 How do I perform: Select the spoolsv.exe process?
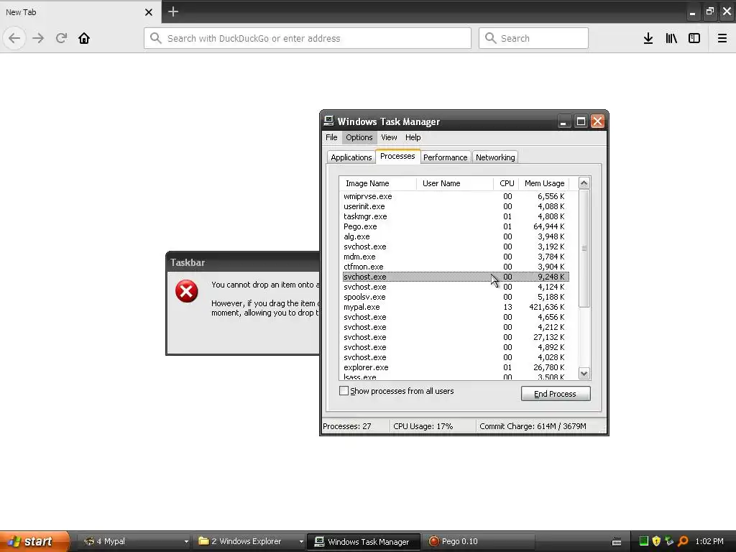point(455,297)
